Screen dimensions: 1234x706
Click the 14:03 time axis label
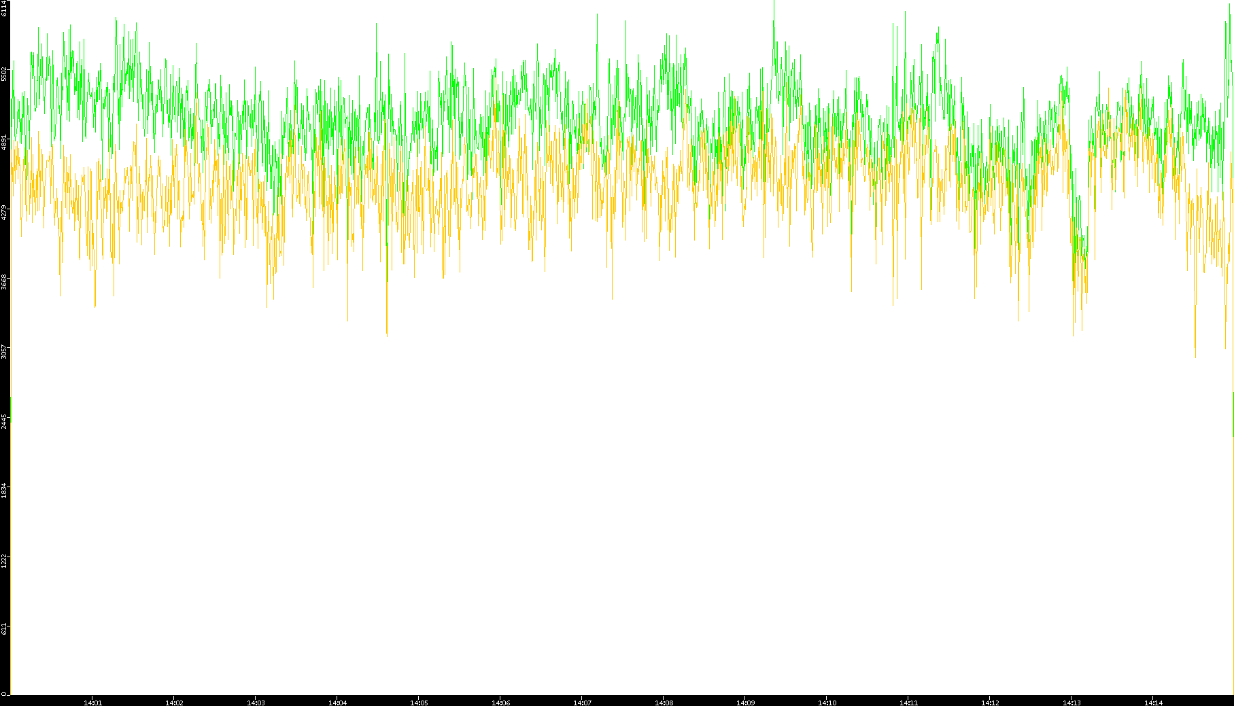tap(256, 702)
